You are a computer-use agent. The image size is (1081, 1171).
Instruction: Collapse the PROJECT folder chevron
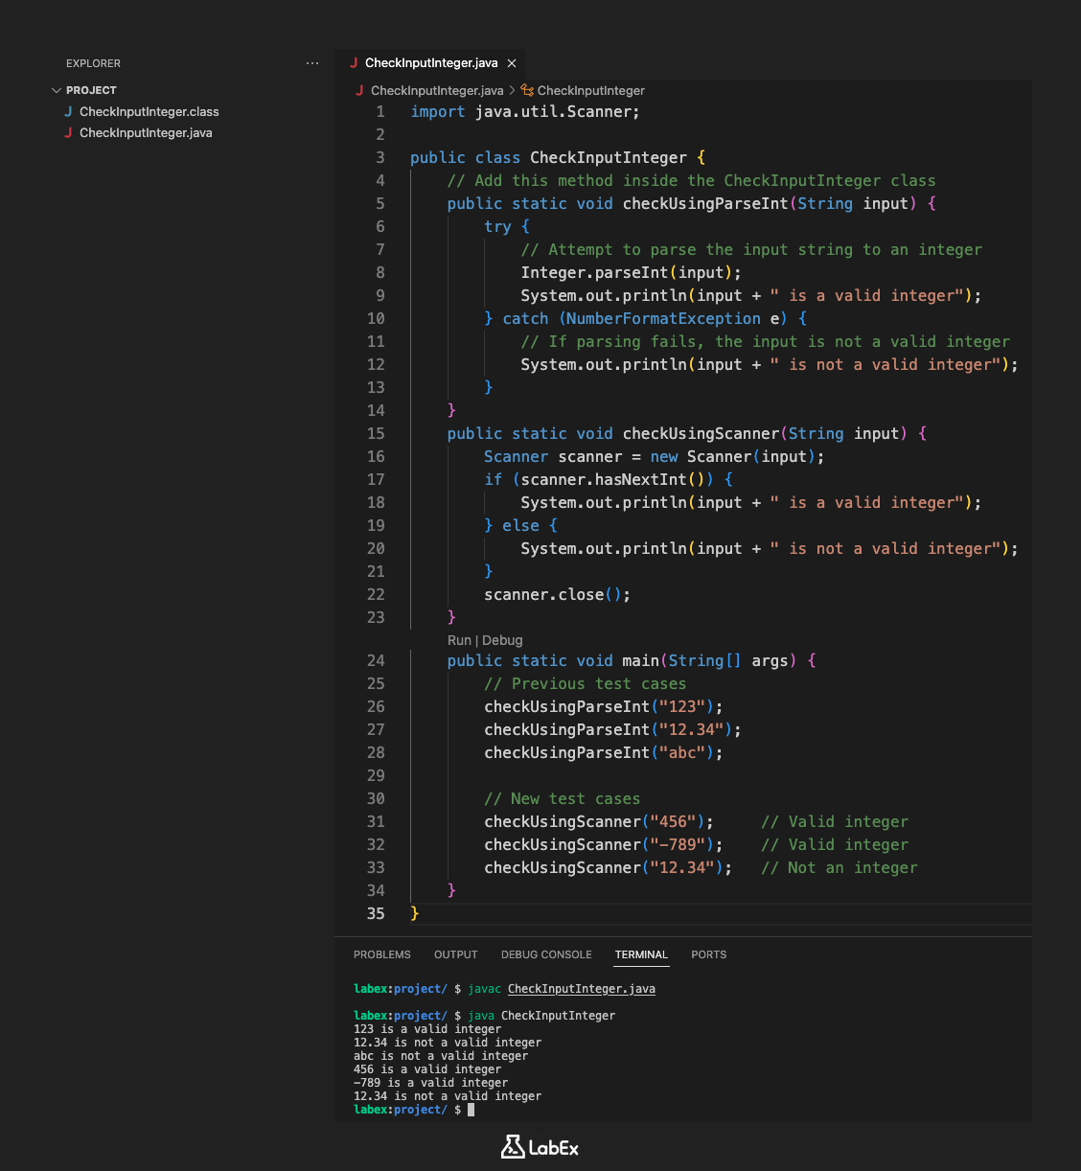pyautogui.click(x=57, y=90)
